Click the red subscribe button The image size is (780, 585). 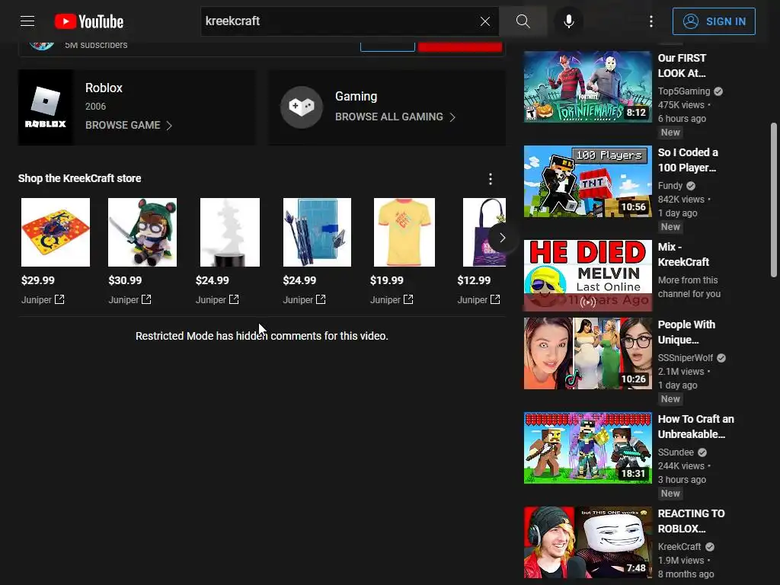pyautogui.click(x=459, y=46)
